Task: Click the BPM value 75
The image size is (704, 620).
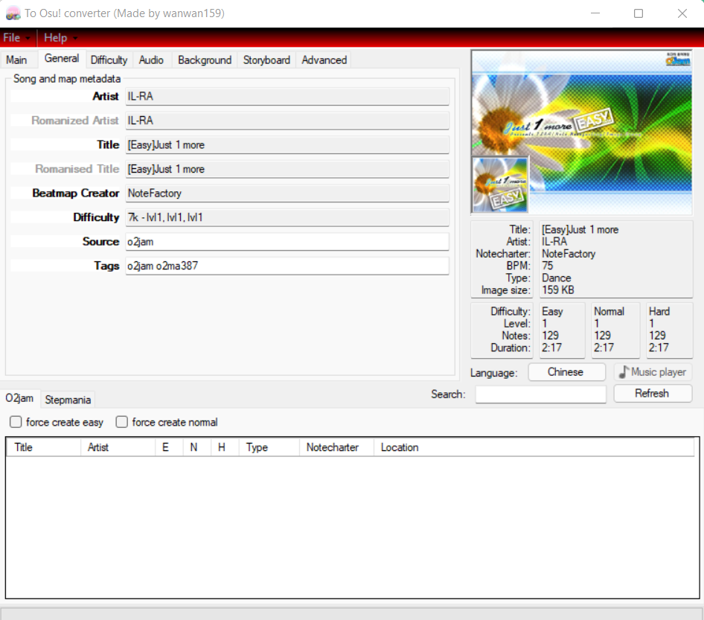Action: click(547, 266)
